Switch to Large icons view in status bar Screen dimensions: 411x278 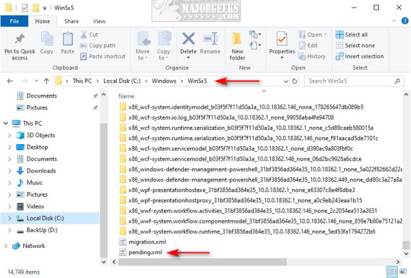pyautogui.click(x=403, y=272)
